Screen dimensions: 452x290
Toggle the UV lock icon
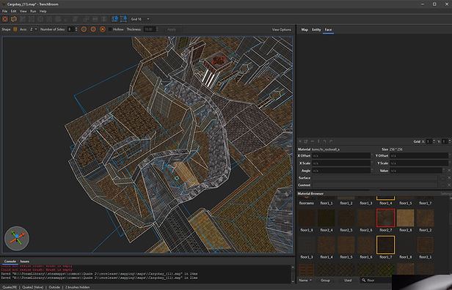click(x=124, y=19)
